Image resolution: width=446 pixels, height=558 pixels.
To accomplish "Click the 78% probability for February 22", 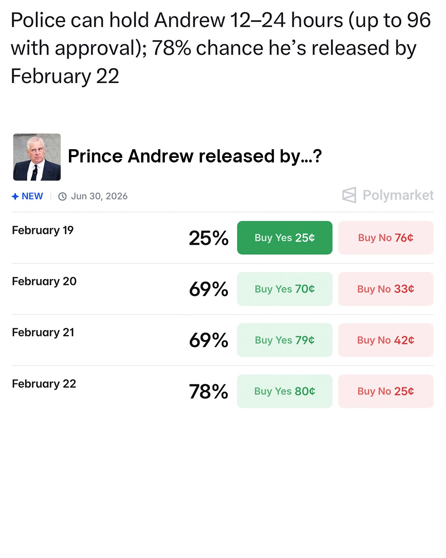I will click(x=209, y=391).
